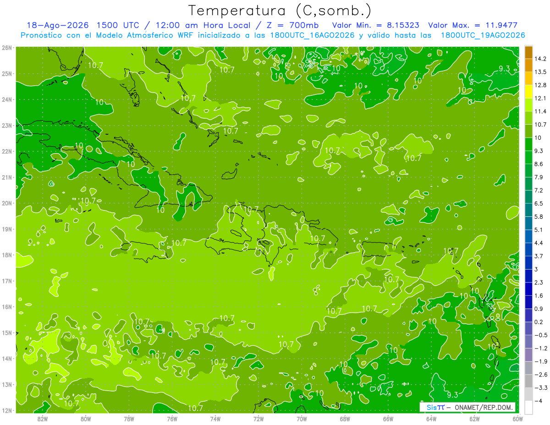Image resolution: width=550 pixels, height=425 pixels.
Task: Click the 14.2 value on the color legend
Action: 540,59
